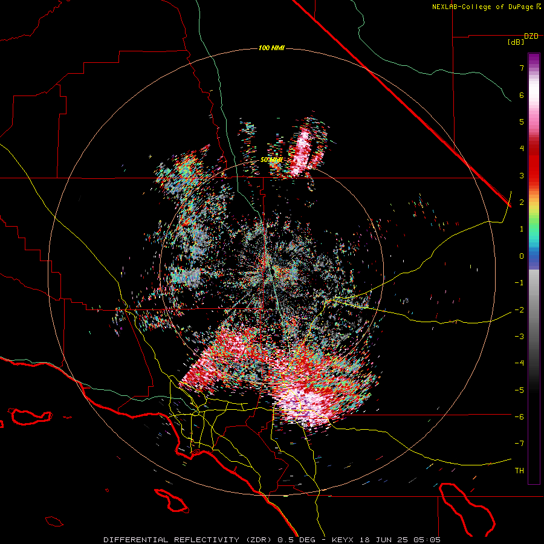Click the "[dB]" unit label
The image size is (544, 544).
click(x=516, y=42)
